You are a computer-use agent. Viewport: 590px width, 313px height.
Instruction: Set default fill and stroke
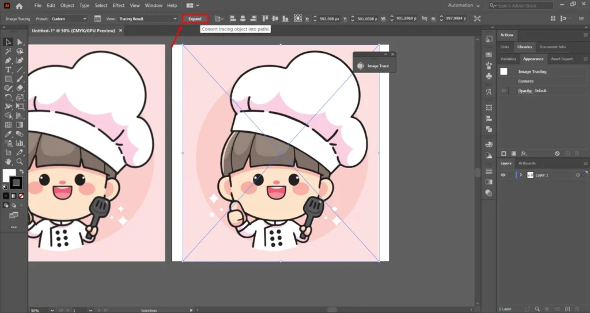(5, 187)
